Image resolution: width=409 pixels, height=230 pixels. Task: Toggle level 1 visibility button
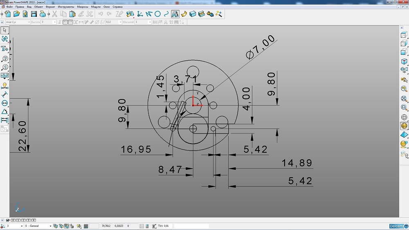(x=18, y=220)
